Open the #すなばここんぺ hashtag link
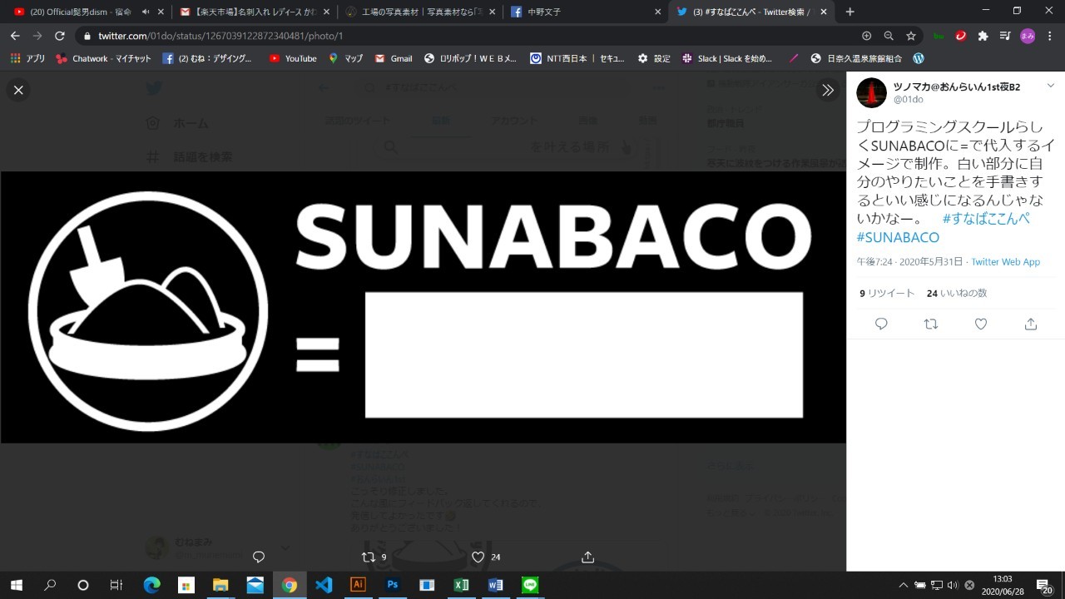 [x=986, y=219]
